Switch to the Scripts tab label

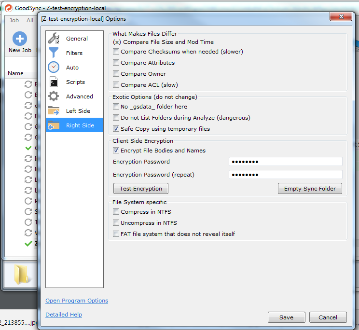[x=75, y=82]
